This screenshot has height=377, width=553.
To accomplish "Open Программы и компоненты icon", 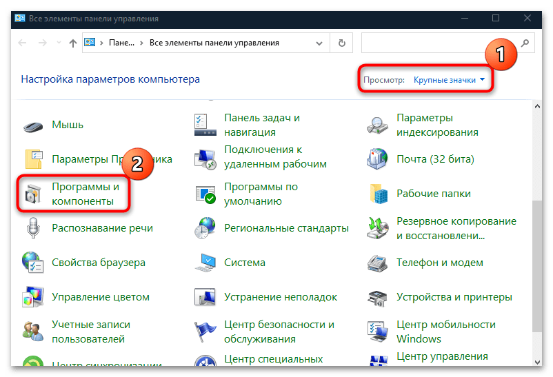I will click(x=34, y=194).
